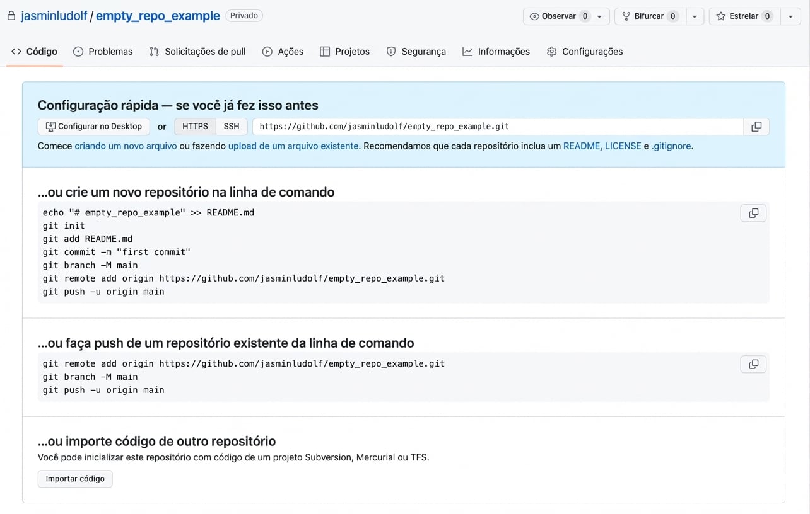810x514 pixels.
Task: Star the repo with Estrelar button
Action: click(x=744, y=16)
